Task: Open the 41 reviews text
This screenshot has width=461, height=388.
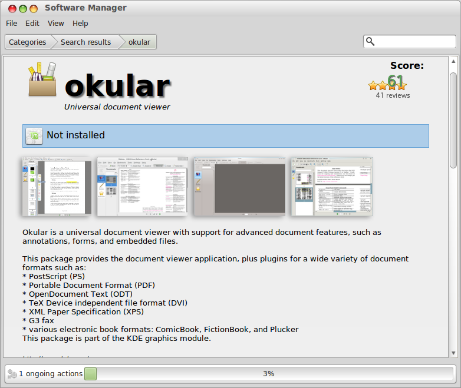Action: coord(393,95)
